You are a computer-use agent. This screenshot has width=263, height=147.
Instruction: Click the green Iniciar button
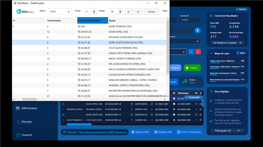[192, 68]
